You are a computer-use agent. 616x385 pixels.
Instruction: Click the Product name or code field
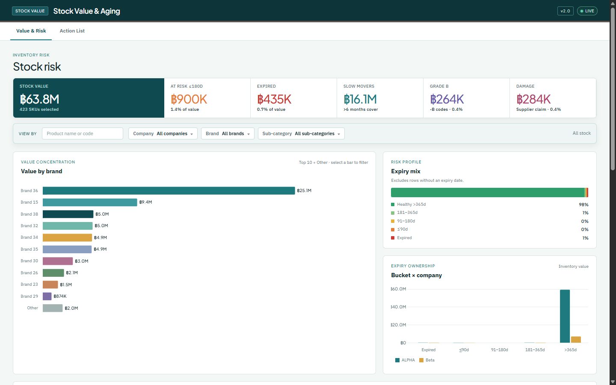[83, 133]
